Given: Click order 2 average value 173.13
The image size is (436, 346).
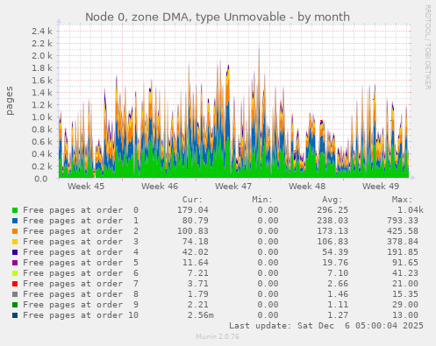Looking at the screenshot, I should [x=332, y=231].
